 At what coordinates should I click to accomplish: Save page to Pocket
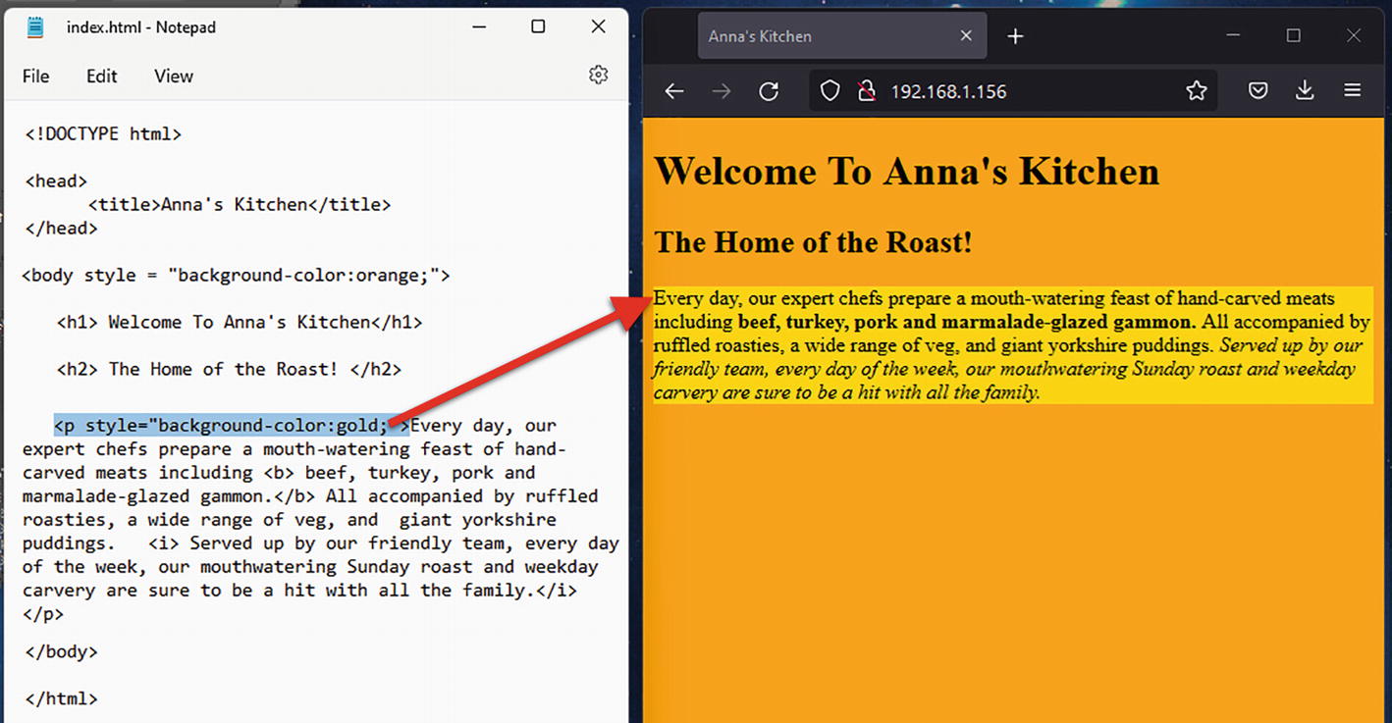1258,91
